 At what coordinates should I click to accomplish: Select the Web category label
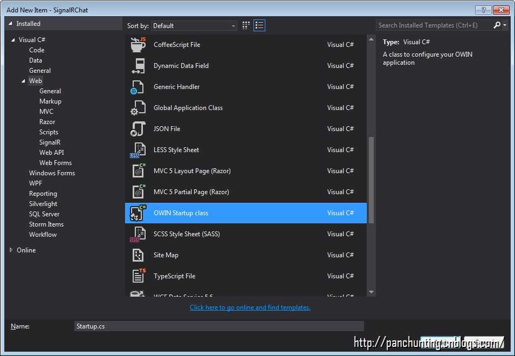[x=36, y=81]
